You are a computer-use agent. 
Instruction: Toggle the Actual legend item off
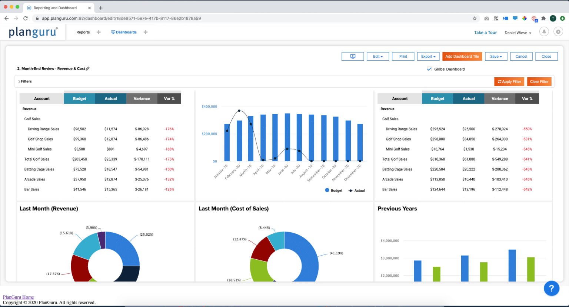pos(356,190)
